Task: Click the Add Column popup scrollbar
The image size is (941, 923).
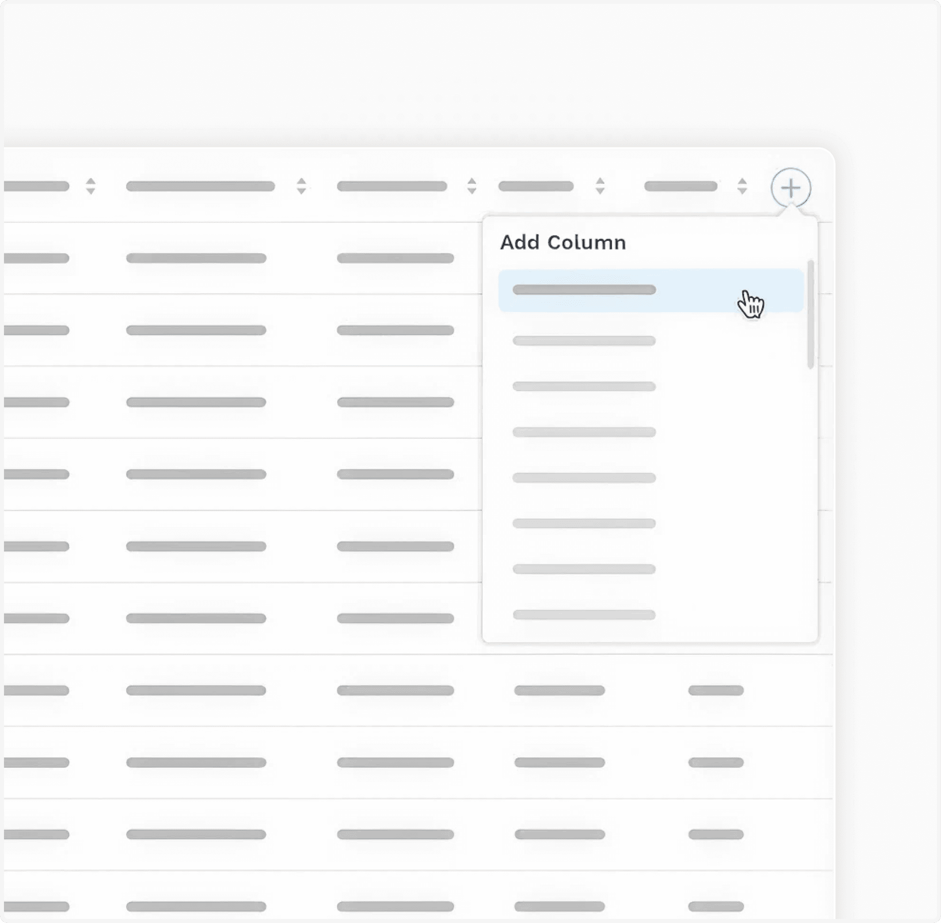Action: [x=810, y=314]
